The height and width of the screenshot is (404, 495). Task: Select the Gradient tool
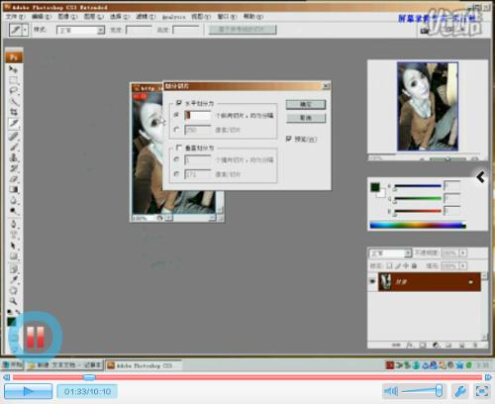14,189
